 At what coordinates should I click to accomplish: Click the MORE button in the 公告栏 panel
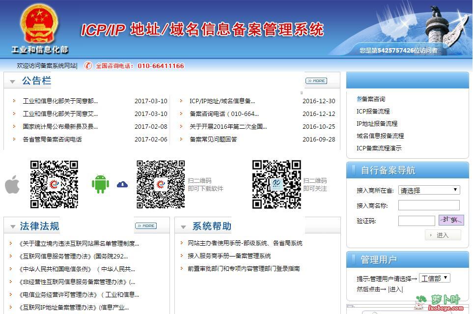click(x=316, y=81)
